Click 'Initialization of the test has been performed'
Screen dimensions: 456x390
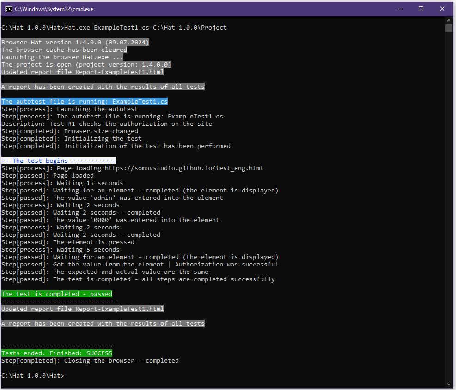coord(147,146)
